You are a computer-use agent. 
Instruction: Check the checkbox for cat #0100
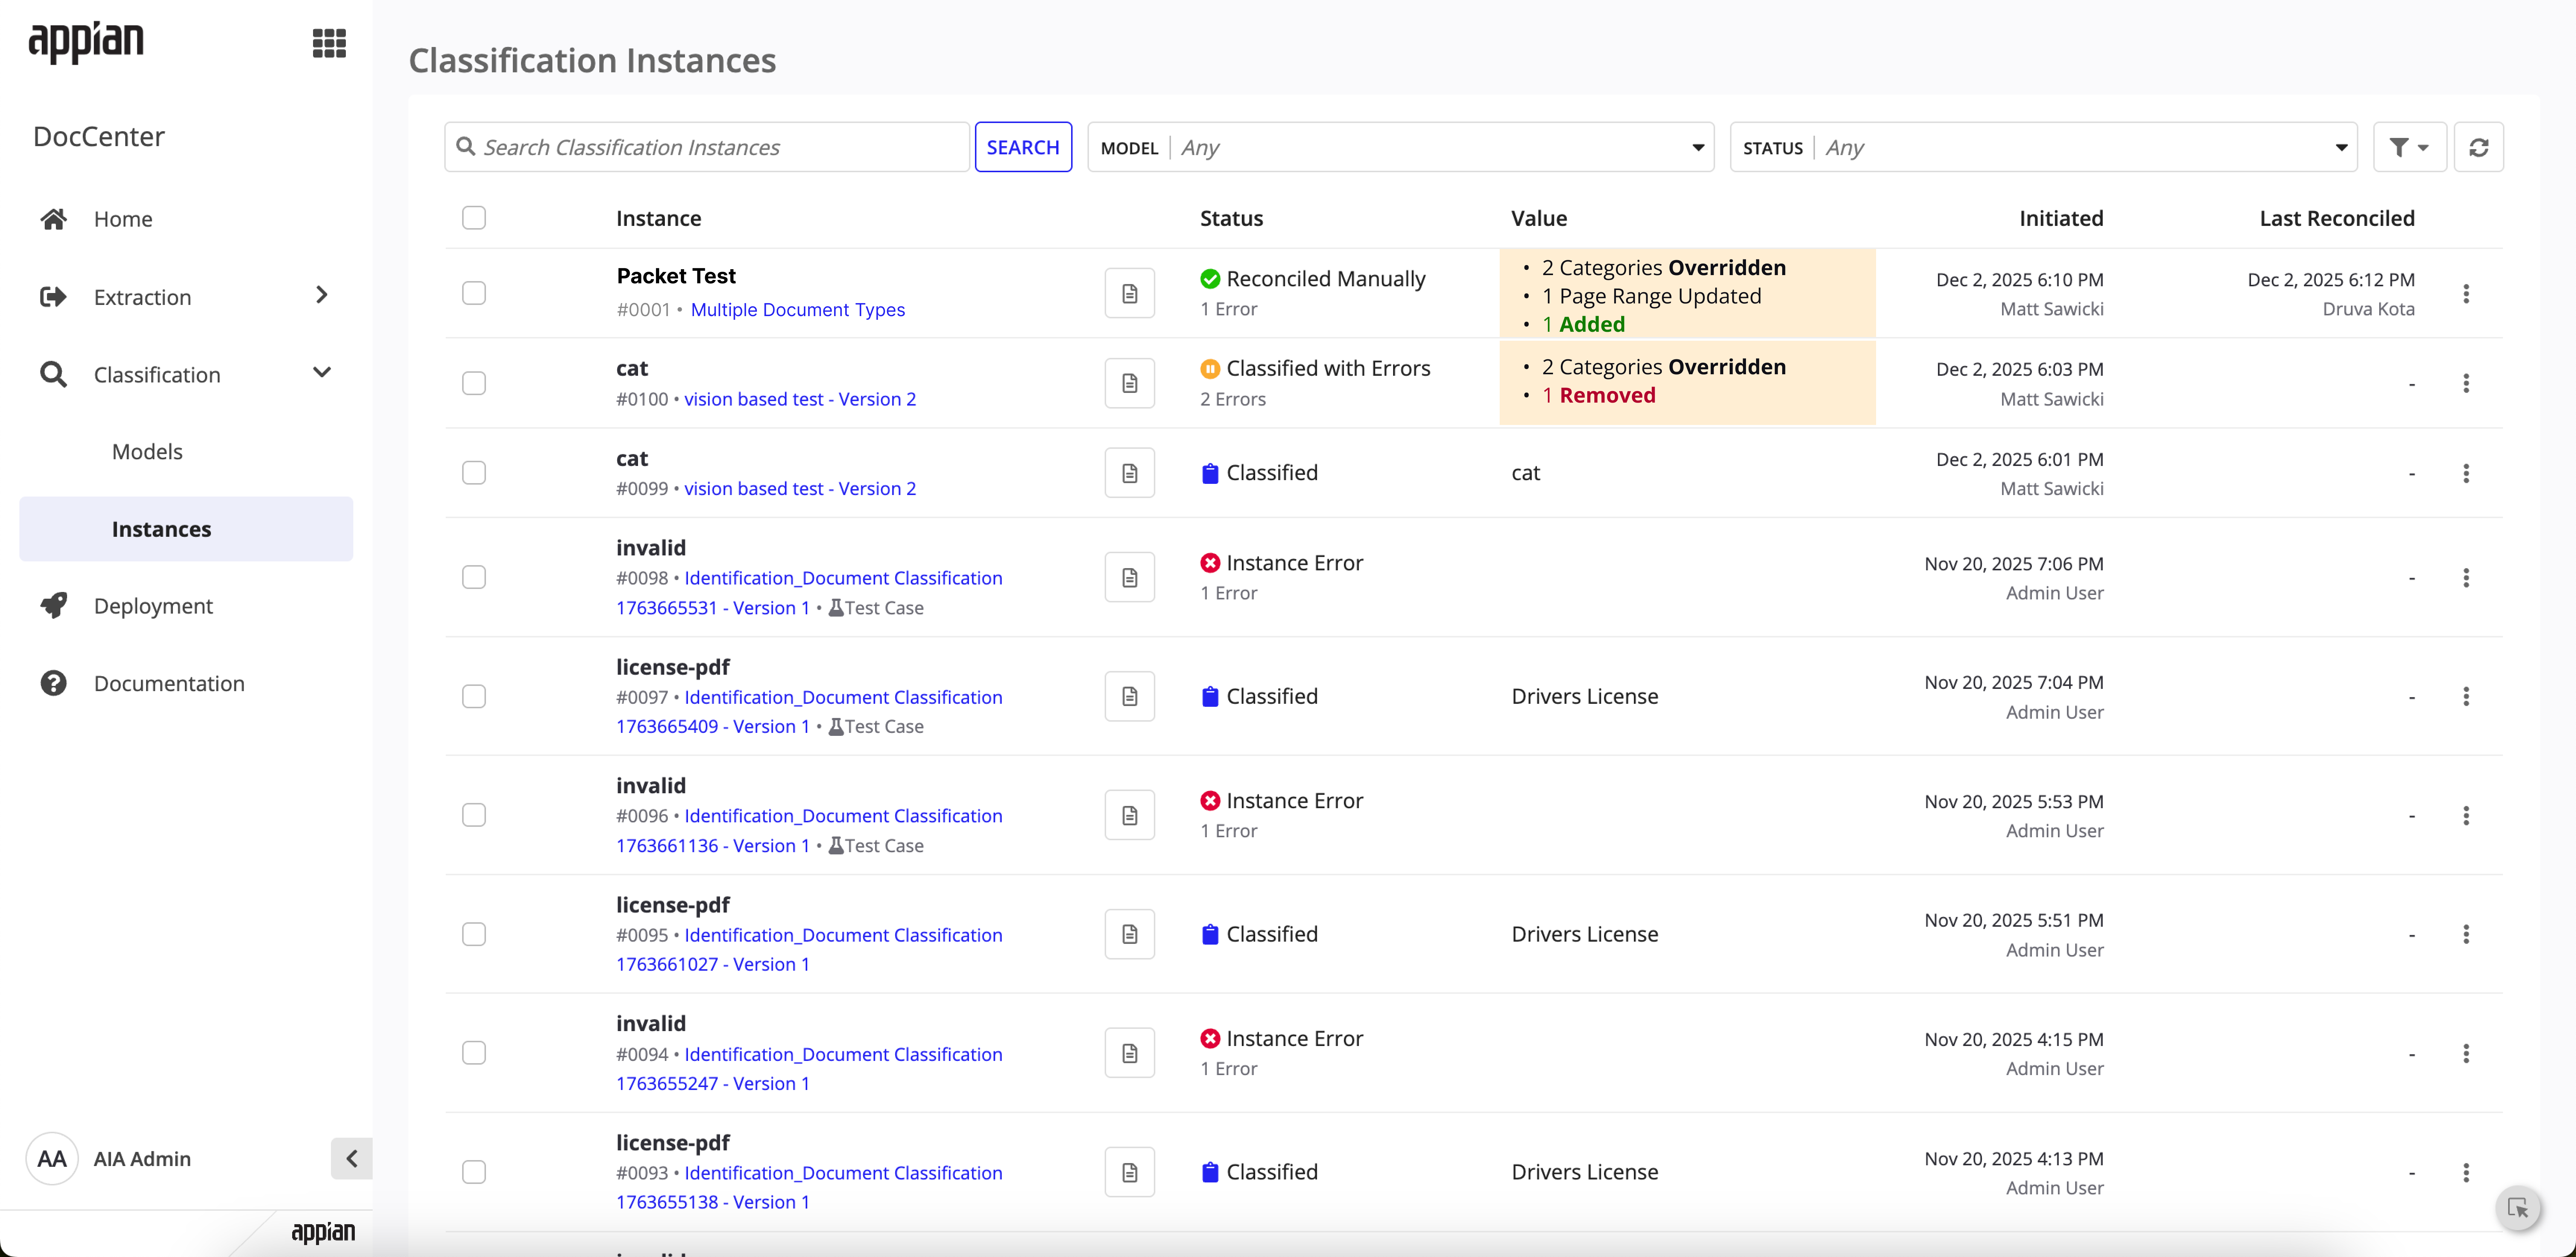tap(474, 382)
